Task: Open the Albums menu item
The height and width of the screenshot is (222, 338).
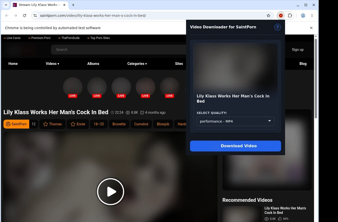Action: click(93, 64)
